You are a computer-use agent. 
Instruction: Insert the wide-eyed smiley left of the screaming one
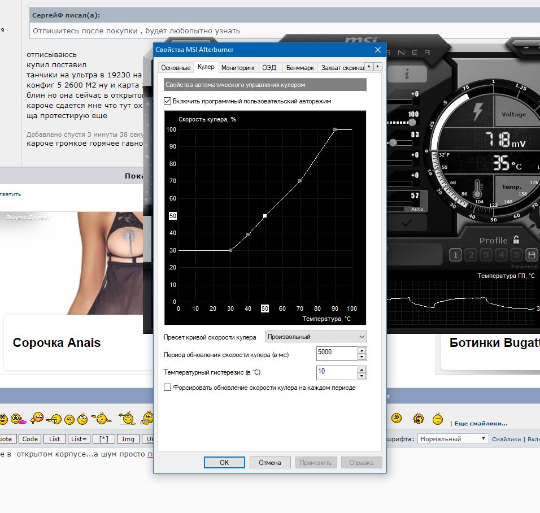397,418
